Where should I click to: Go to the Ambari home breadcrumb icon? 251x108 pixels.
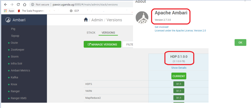(86, 20)
